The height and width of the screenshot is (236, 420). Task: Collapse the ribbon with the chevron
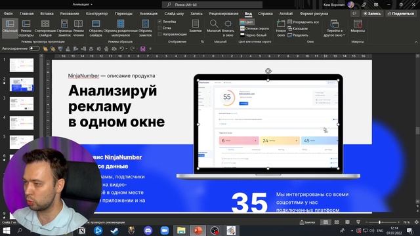point(416,42)
